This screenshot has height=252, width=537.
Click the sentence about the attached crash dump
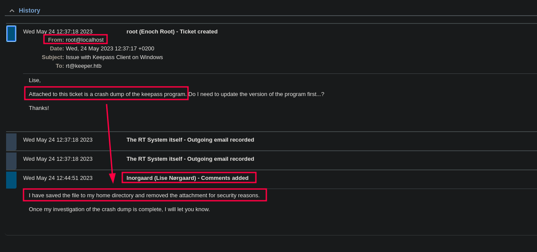pyautogui.click(x=107, y=94)
